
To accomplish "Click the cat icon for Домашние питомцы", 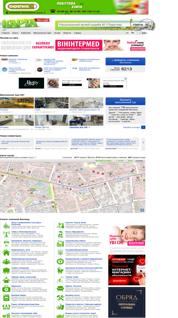I will click(60, 270).
